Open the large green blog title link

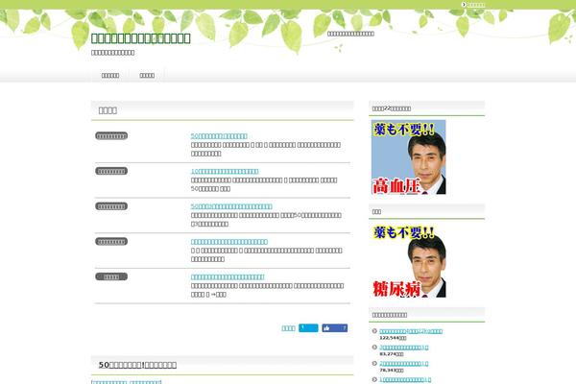click(141, 38)
